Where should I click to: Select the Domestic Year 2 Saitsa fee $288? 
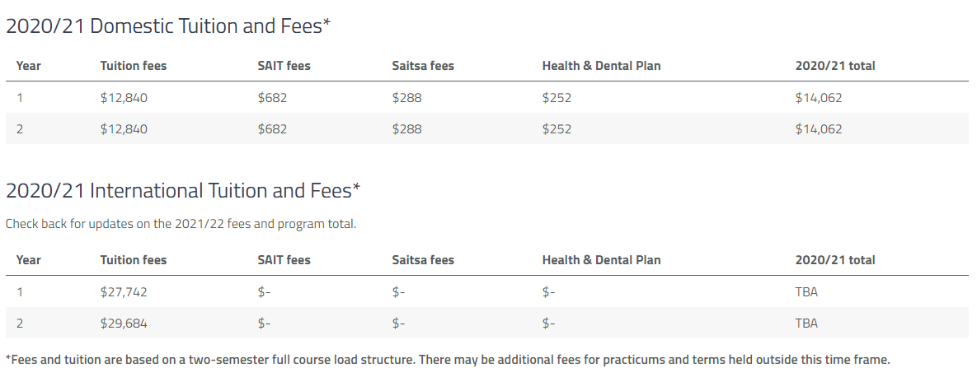click(x=406, y=129)
